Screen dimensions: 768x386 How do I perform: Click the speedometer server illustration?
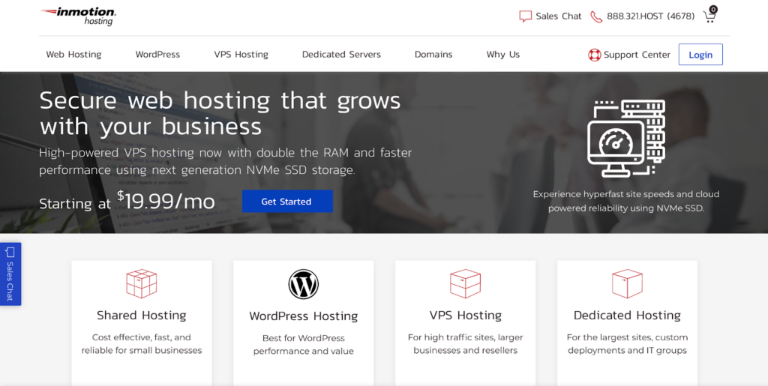(626, 139)
